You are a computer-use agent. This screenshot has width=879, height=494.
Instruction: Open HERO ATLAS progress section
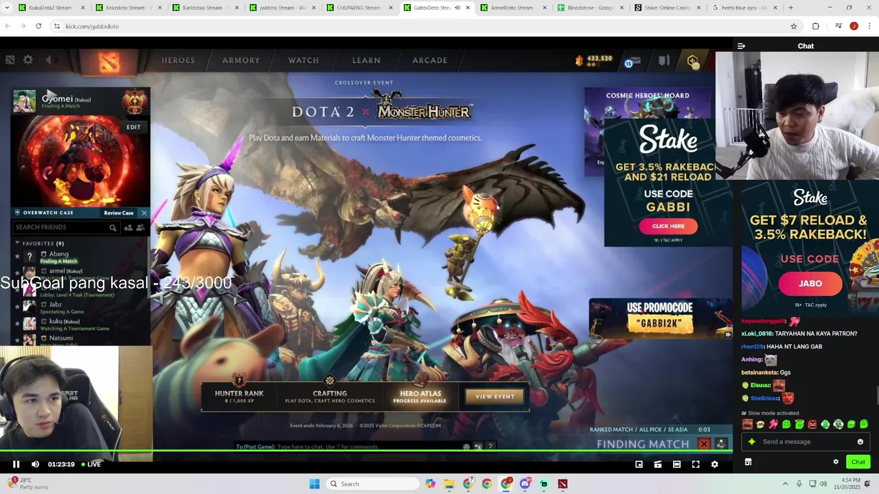tap(420, 397)
